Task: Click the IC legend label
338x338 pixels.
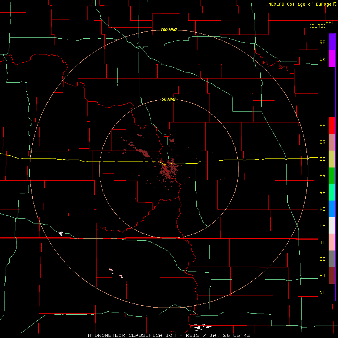Action: pyautogui.click(x=322, y=243)
